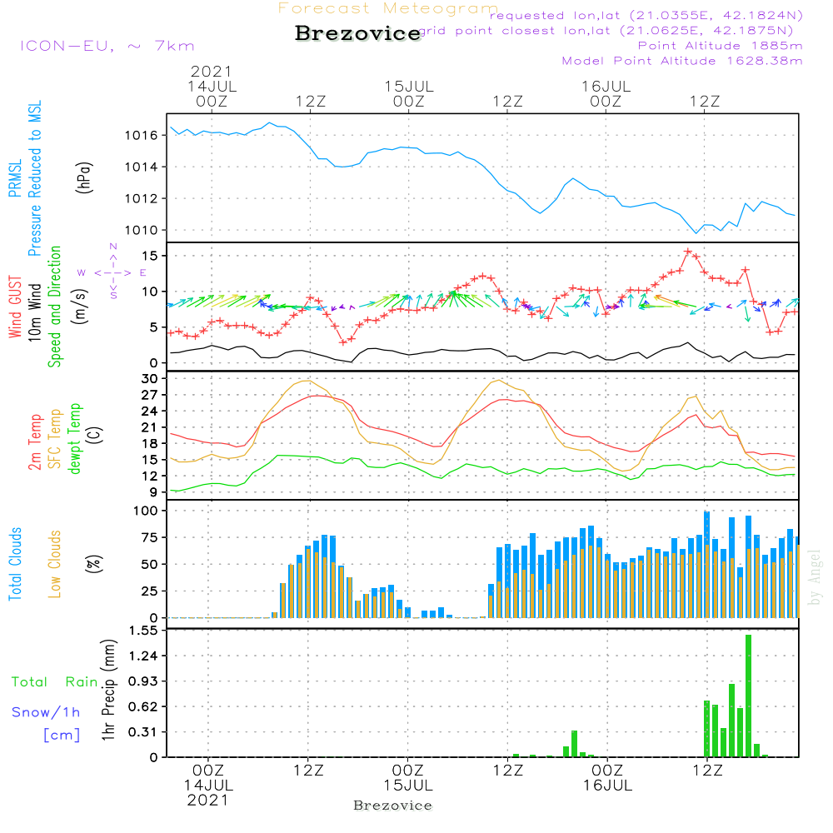Click the '16JUL' date on the top axis
This screenshot has width=833, height=833.
tap(606, 87)
